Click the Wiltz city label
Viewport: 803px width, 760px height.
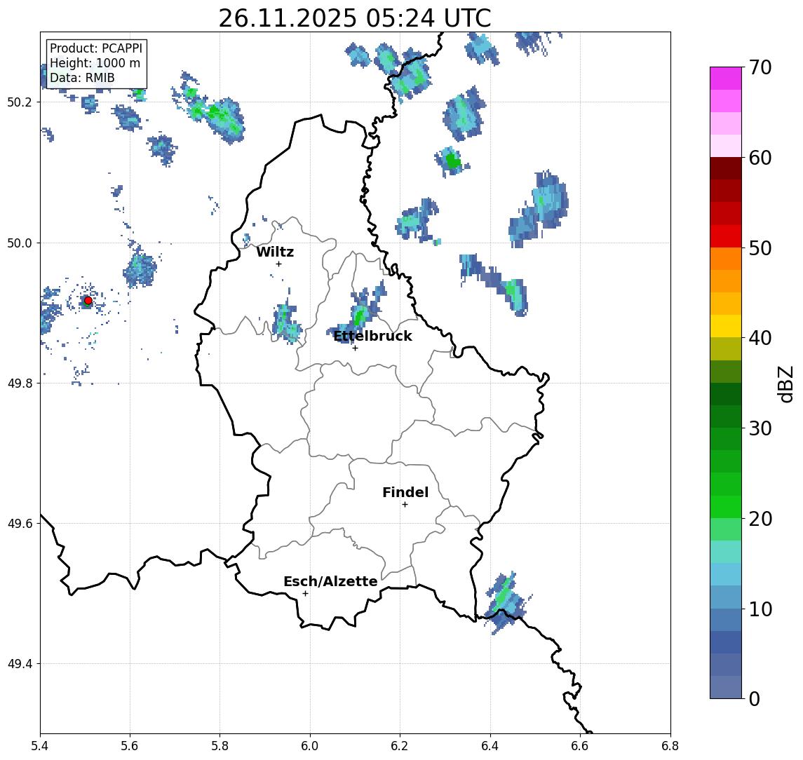(x=275, y=252)
